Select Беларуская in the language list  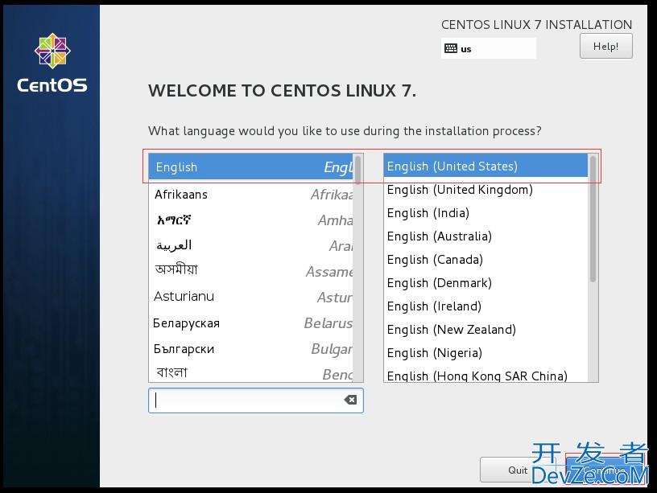coord(251,323)
